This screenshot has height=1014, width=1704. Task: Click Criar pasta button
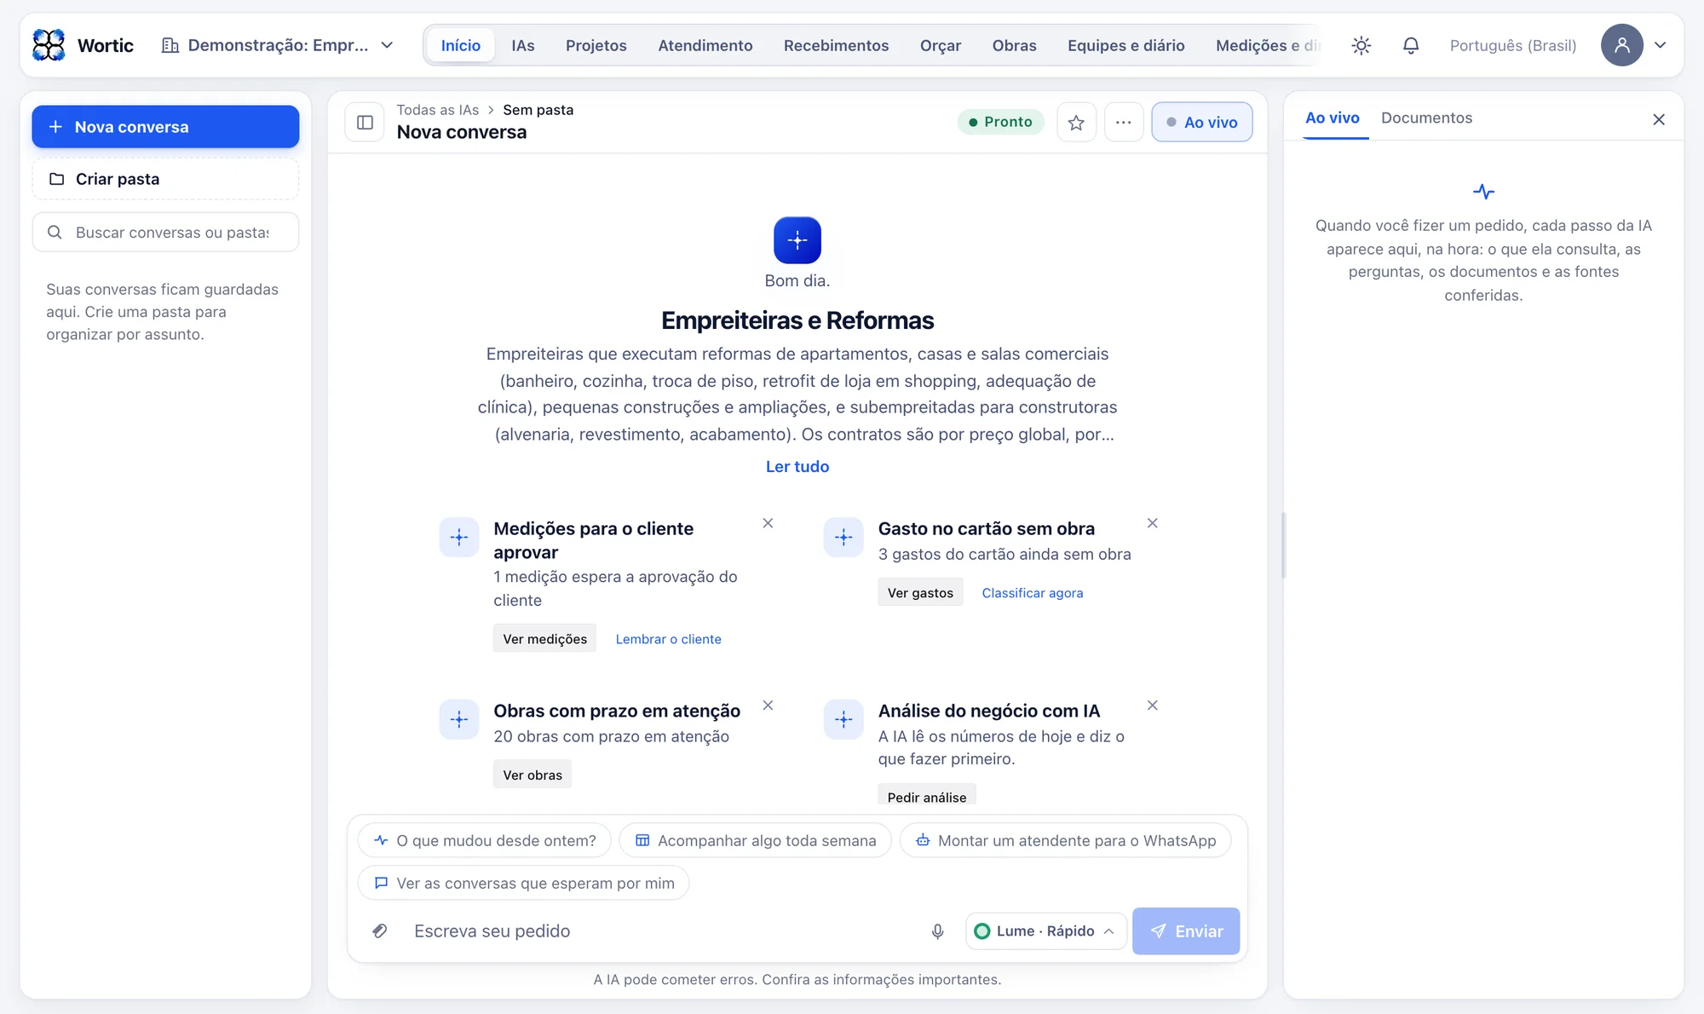[165, 179]
